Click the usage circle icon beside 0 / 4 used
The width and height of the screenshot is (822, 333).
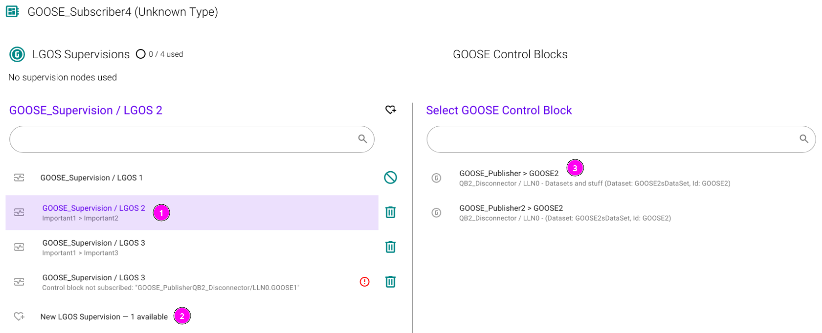tap(141, 54)
